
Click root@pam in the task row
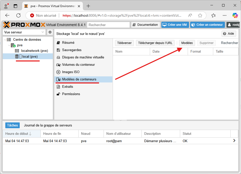point(114,141)
